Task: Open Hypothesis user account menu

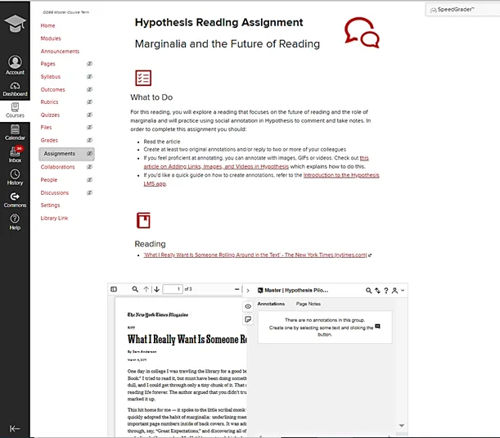Action: pos(398,291)
